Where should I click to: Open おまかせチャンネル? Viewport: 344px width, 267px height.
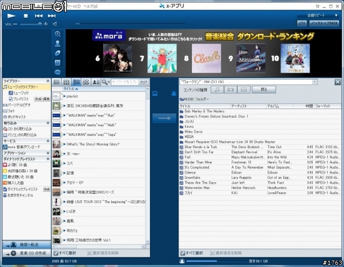tap(18, 195)
